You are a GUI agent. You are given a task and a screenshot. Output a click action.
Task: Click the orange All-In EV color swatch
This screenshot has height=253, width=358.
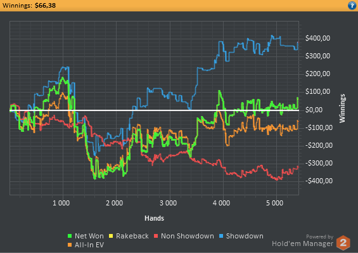click(70, 245)
